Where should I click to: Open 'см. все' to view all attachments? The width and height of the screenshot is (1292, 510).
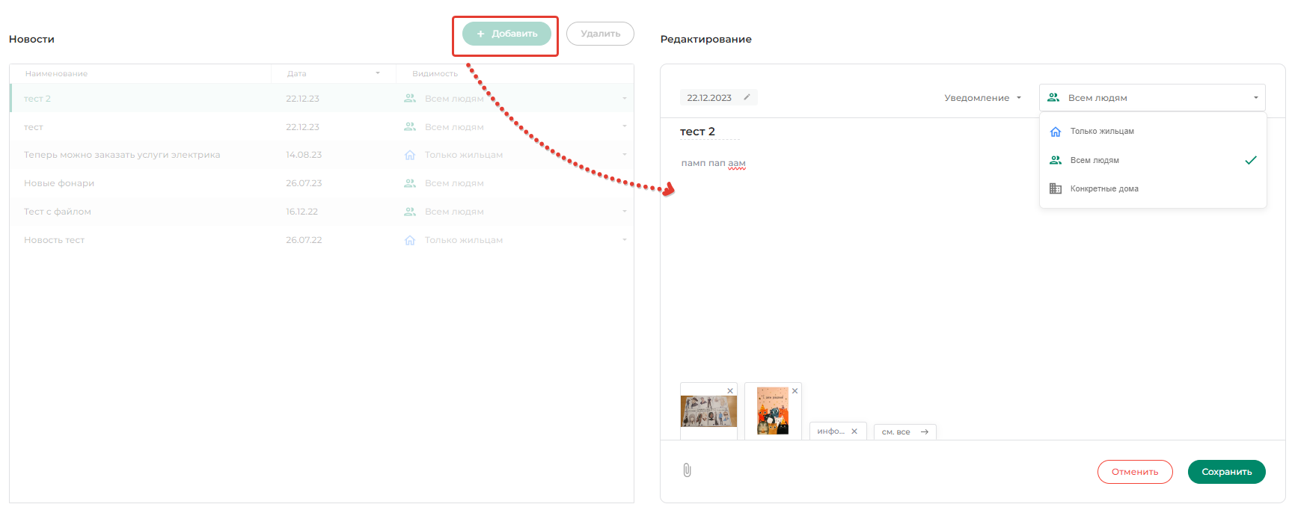click(x=904, y=431)
